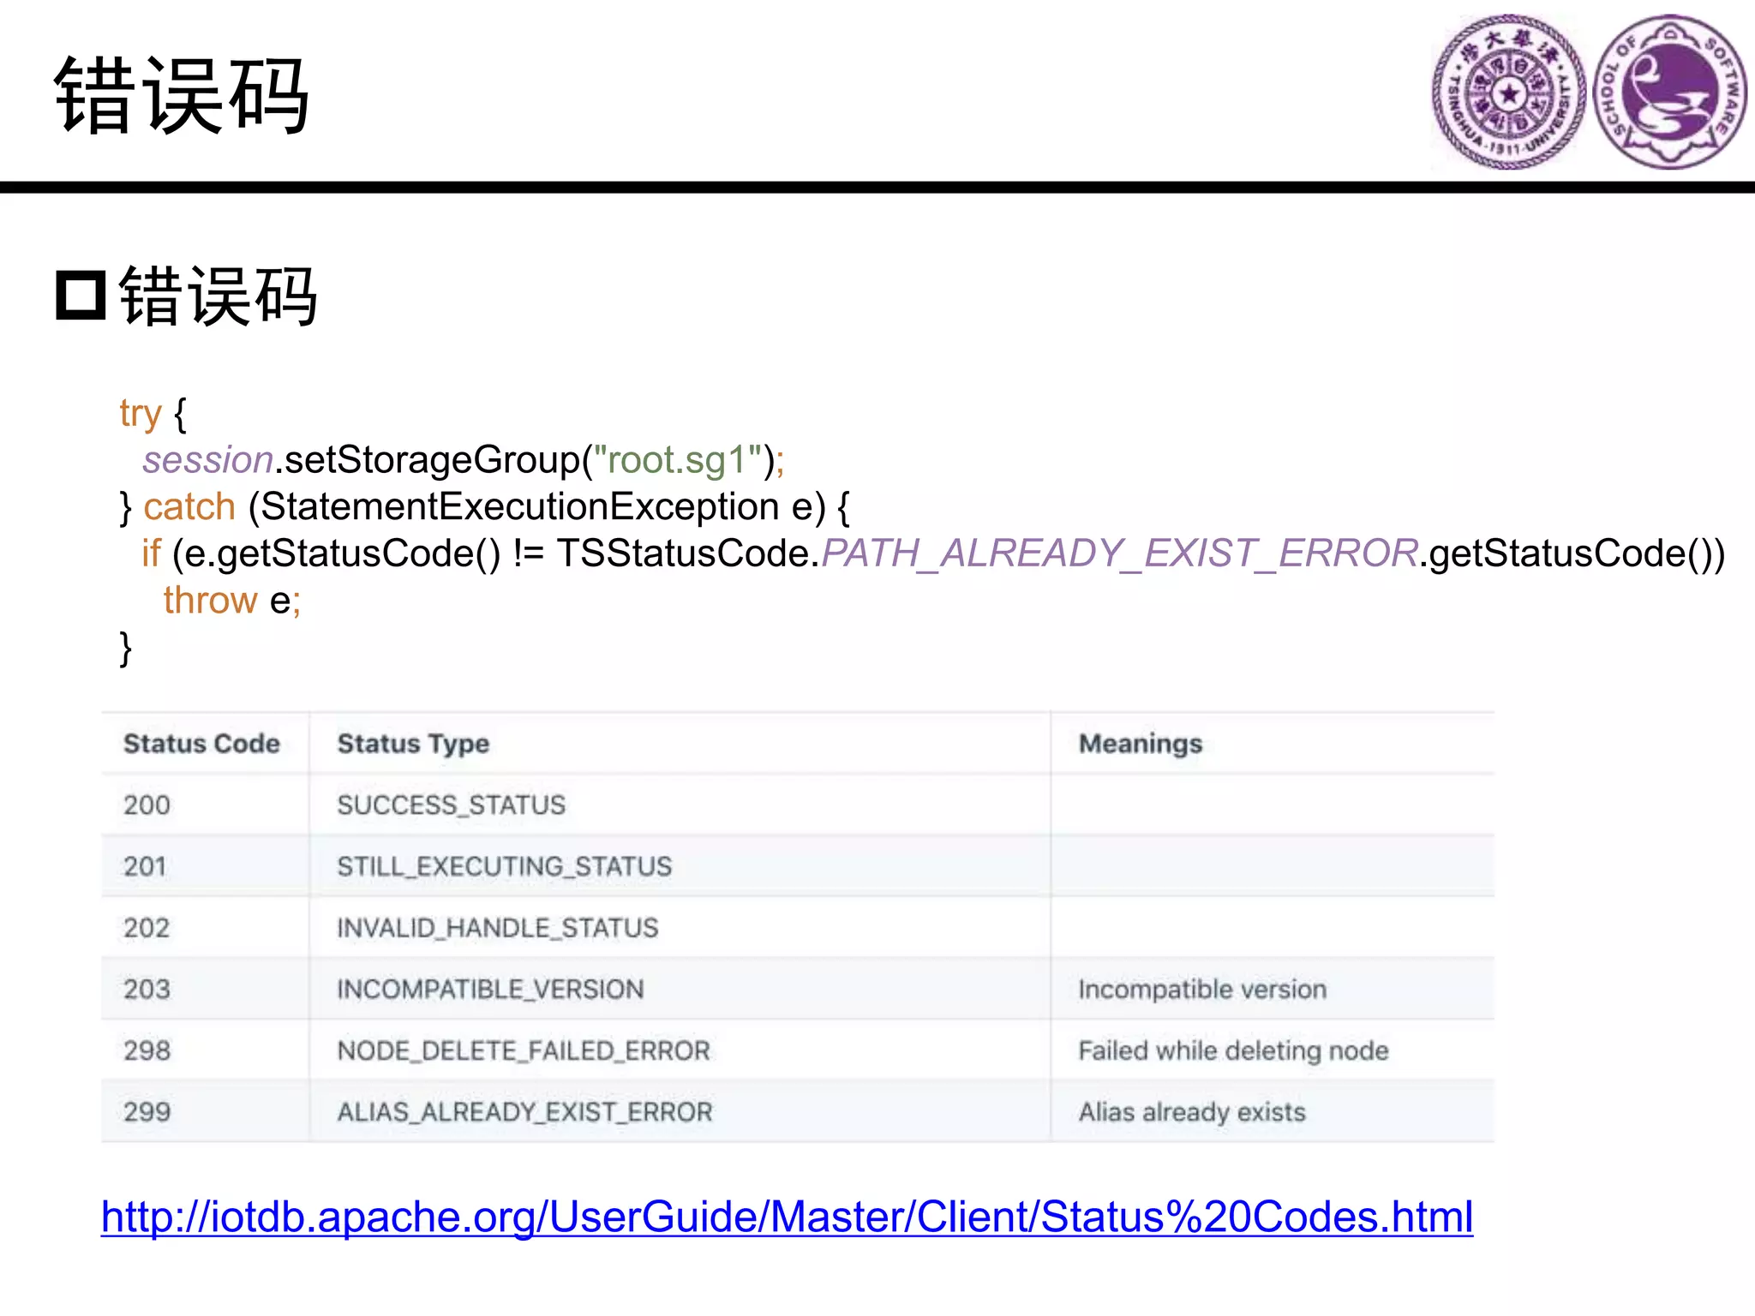Click PATH_ALREADY_EXIST_ERROR in the code

1120,553
